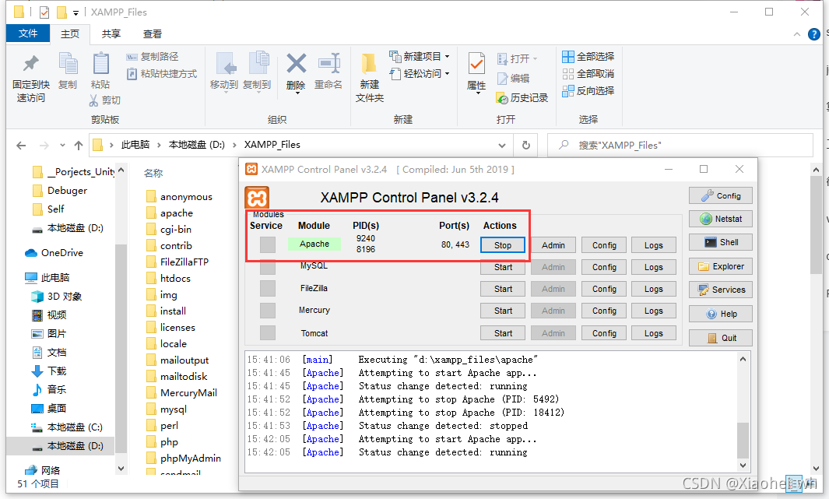Click the refresh button beside address bar
Screen dimensions: 829x499
[526, 145]
